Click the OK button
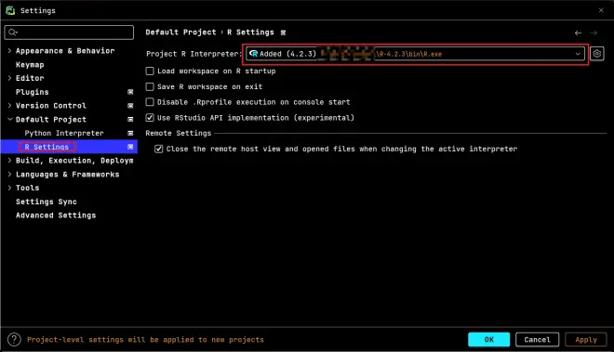 489,340
